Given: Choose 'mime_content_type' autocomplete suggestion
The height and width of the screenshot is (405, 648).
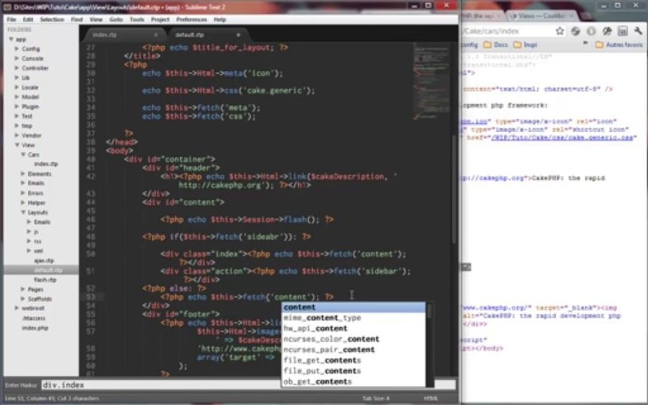Looking at the screenshot, I should pos(353,318).
